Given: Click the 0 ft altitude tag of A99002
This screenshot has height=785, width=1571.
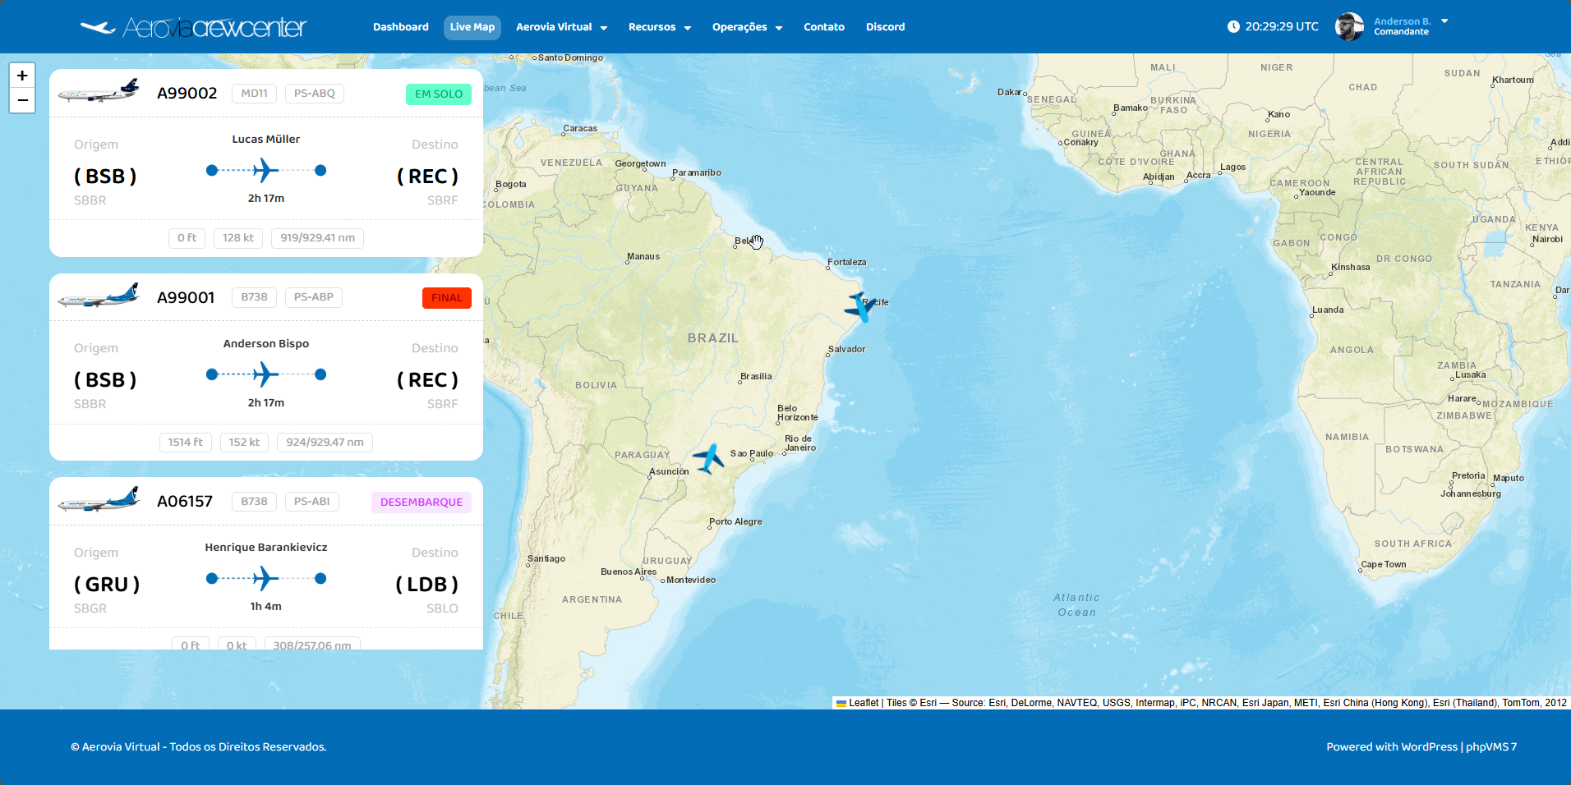Looking at the screenshot, I should point(187,238).
